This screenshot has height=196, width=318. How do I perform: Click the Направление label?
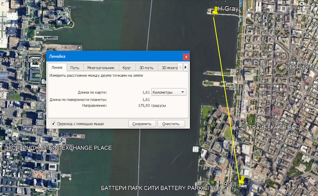pos(94,105)
